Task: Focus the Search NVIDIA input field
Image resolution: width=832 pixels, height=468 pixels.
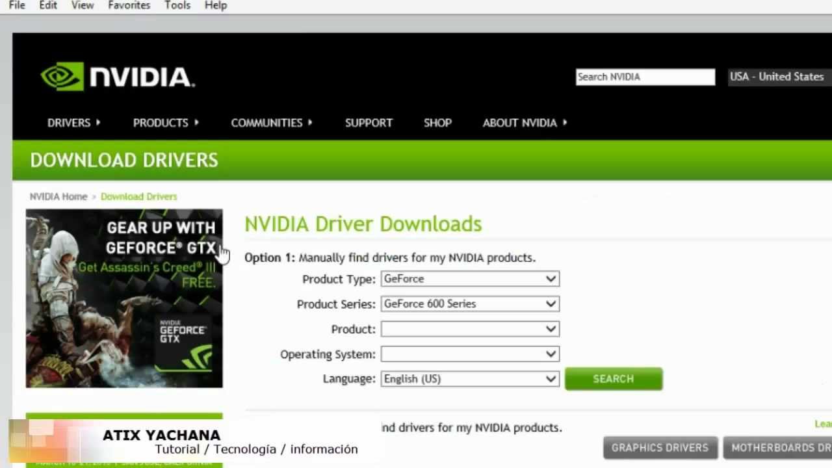Action: click(x=645, y=77)
